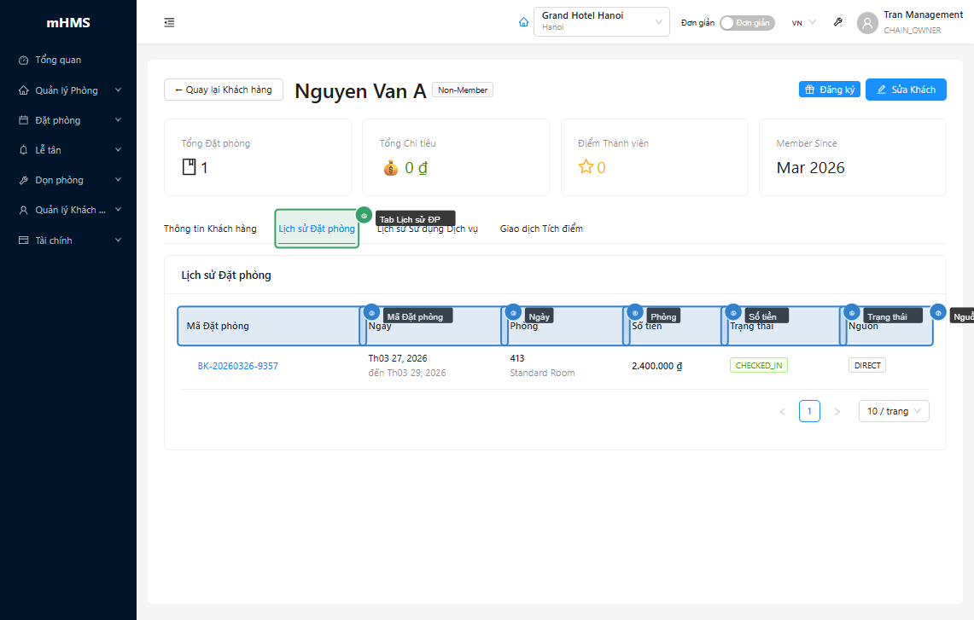Image resolution: width=974 pixels, height=620 pixels.
Task: Toggle the Đơn giản switch
Action: click(747, 23)
